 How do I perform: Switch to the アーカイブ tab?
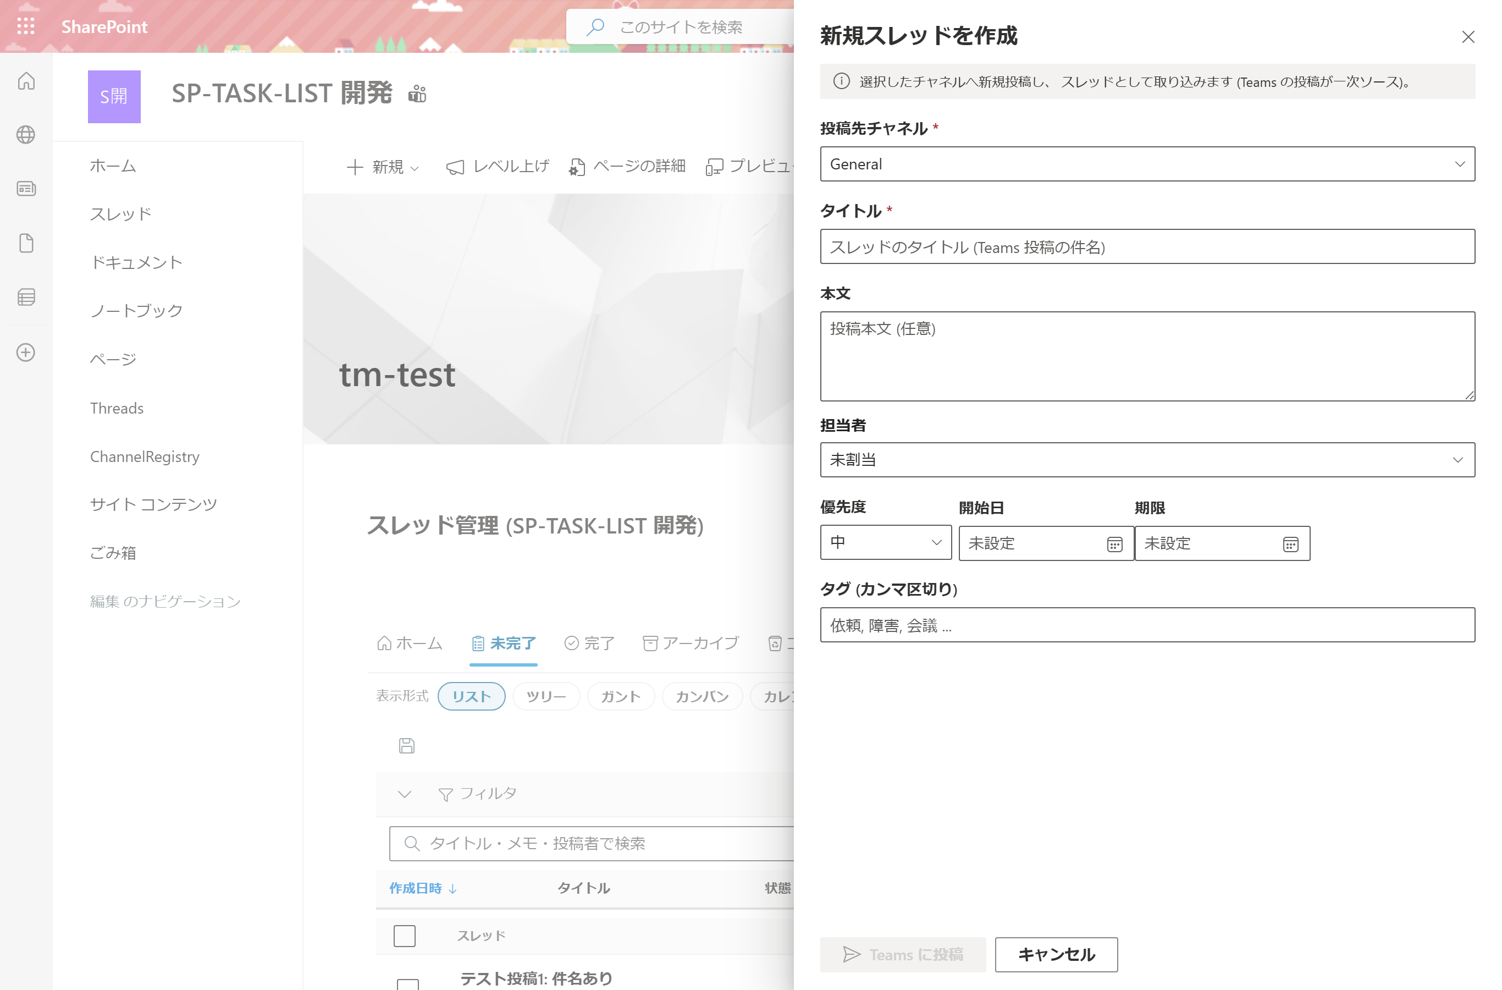[691, 643]
